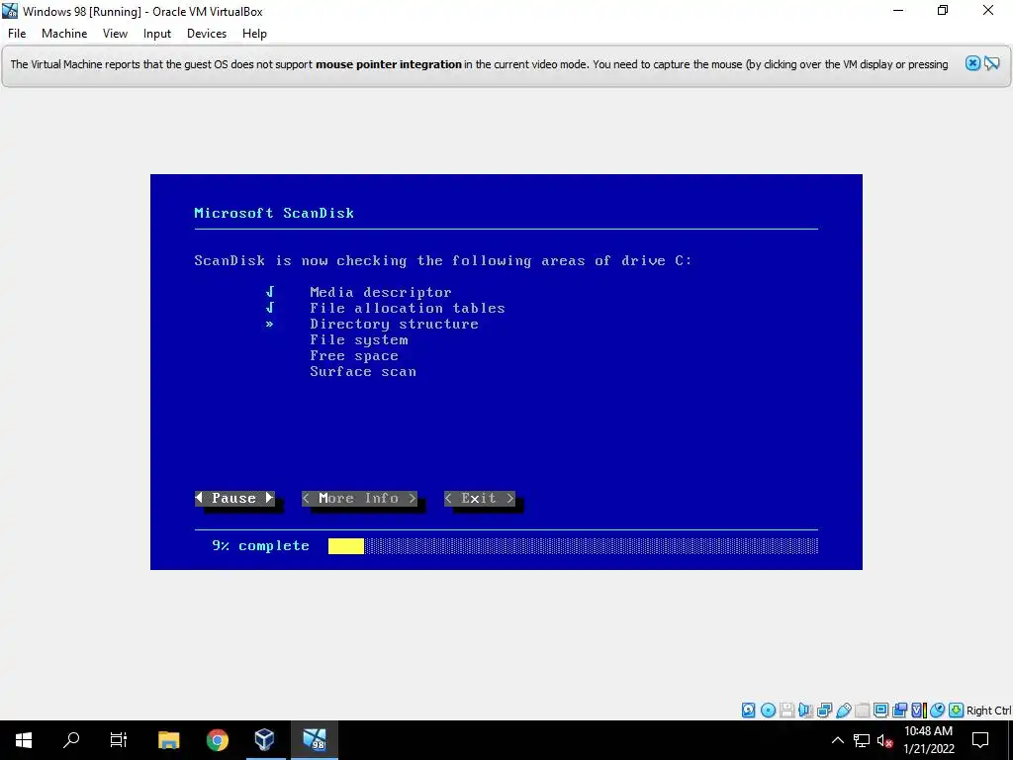Open Task View on the taskbar

[119, 740]
